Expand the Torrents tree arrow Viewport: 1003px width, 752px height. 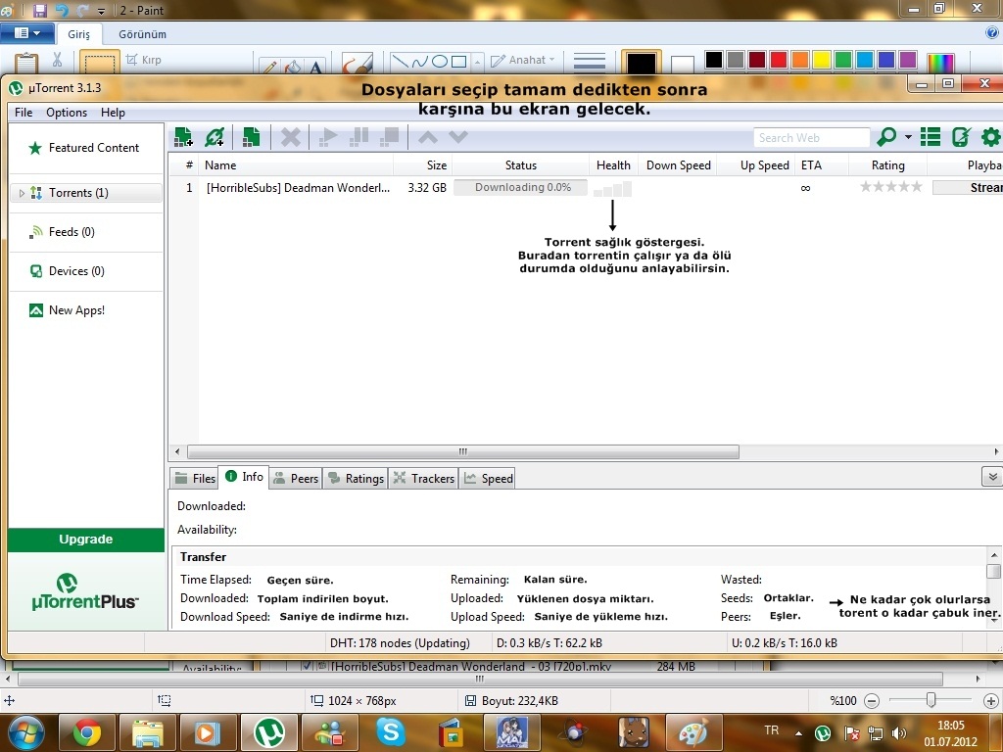pyautogui.click(x=22, y=193)
